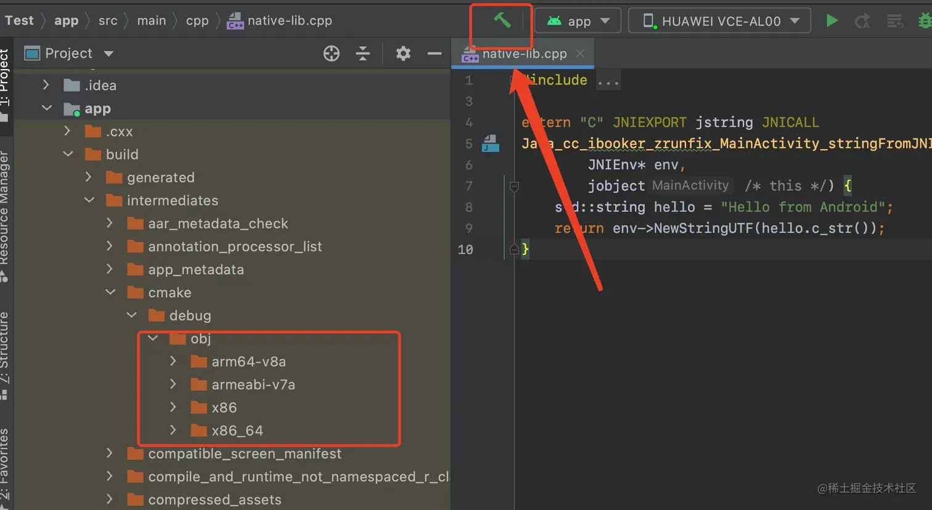Click the "Hello from Android" string literal
This screenshot has width=932, height=510.
click(x=803, y=207)
